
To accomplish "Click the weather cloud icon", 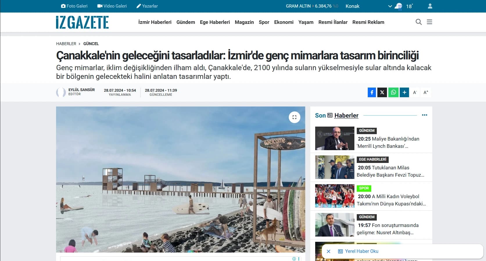I will tap(398, 6).
